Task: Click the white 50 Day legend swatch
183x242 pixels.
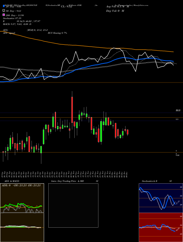Action: point(4,11)
